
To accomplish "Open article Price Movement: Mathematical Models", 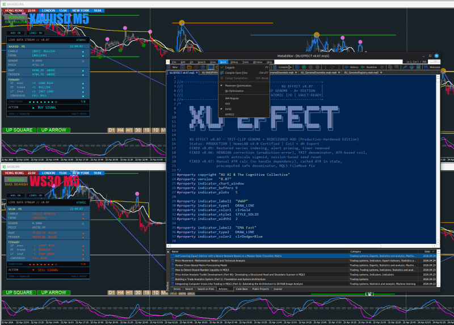I will click(x=303, y=261).
